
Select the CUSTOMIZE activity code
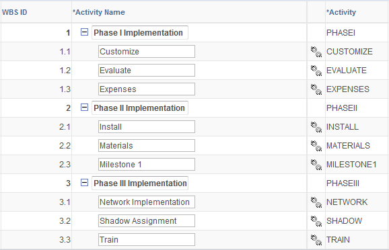(x=349, y=52)
